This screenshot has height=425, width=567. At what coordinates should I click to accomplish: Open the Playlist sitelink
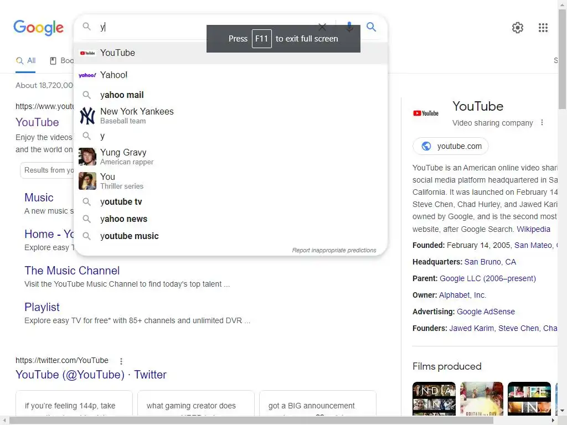[x=42, y=307]
